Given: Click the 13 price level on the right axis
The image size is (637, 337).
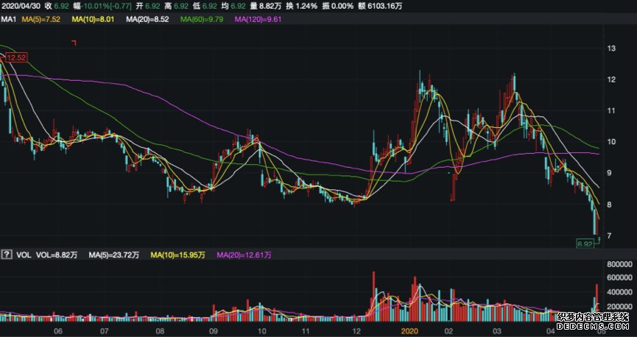Looking at the screenshot, I should click(610, 49).
